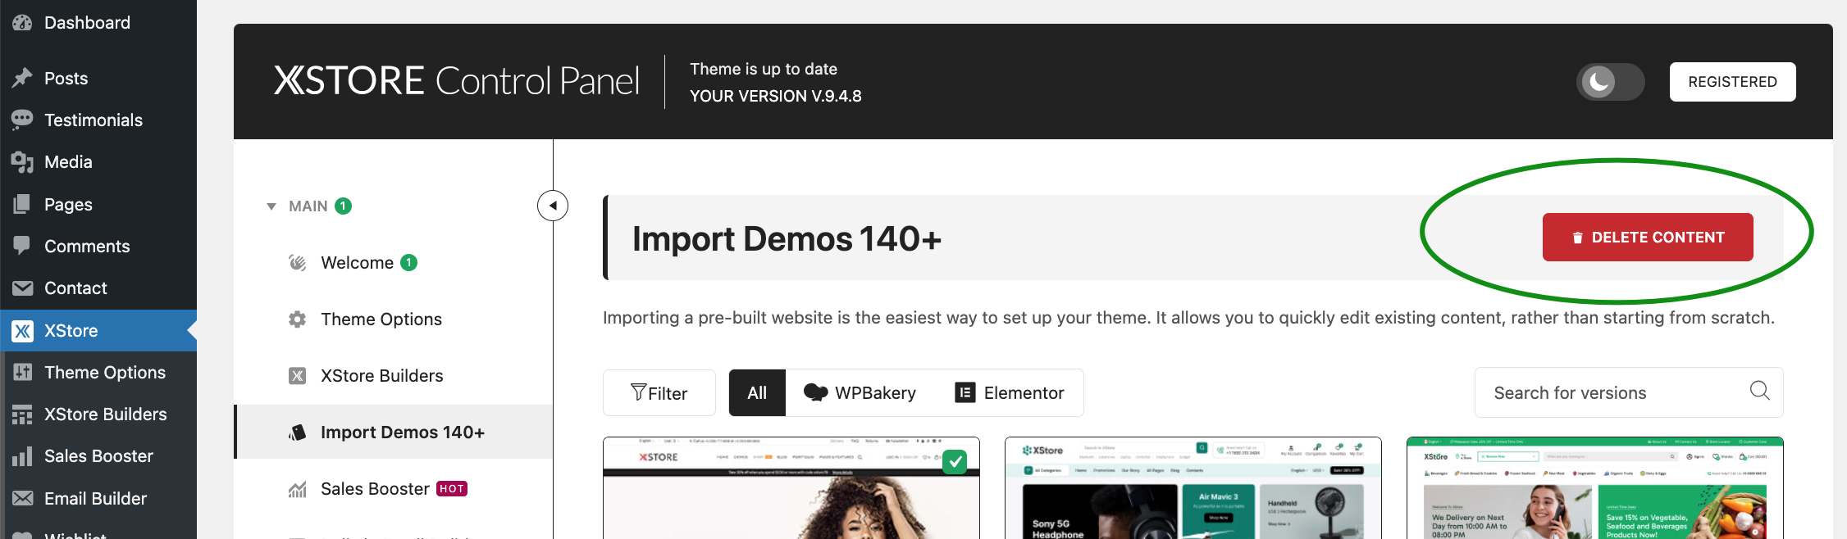Image resolution: width=1847 pixels, height=539 pixels.
Task: Click the MAIN section label
Action: coord(308,206)
